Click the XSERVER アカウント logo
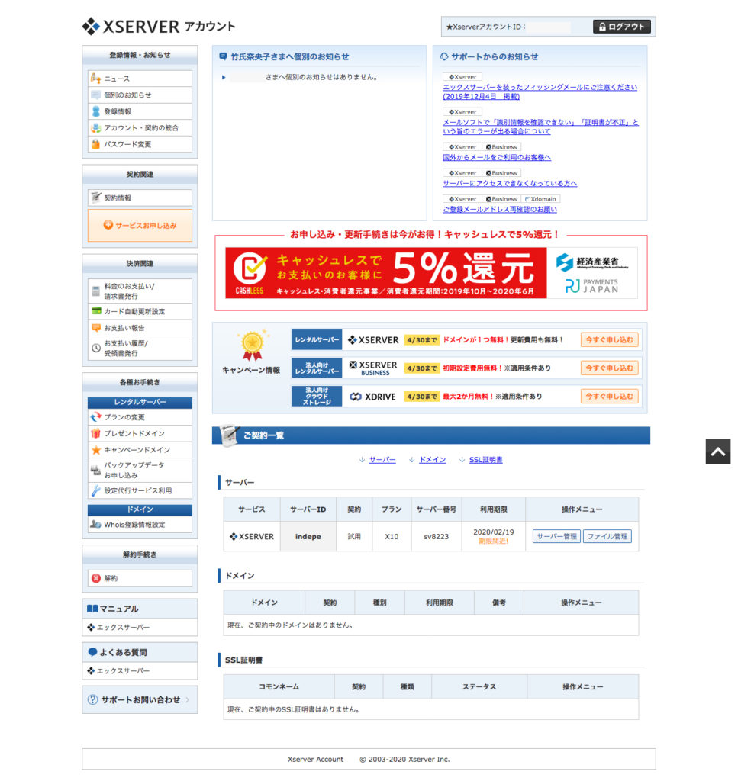The width and height of the screenshot is (738, 781). point(159,27)
